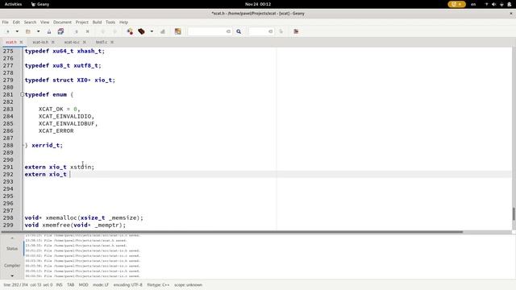This screenshot has width=516, height=290.
Task: Click the 'en' keyboard layout indicator
Action: [x=473, y=4]
